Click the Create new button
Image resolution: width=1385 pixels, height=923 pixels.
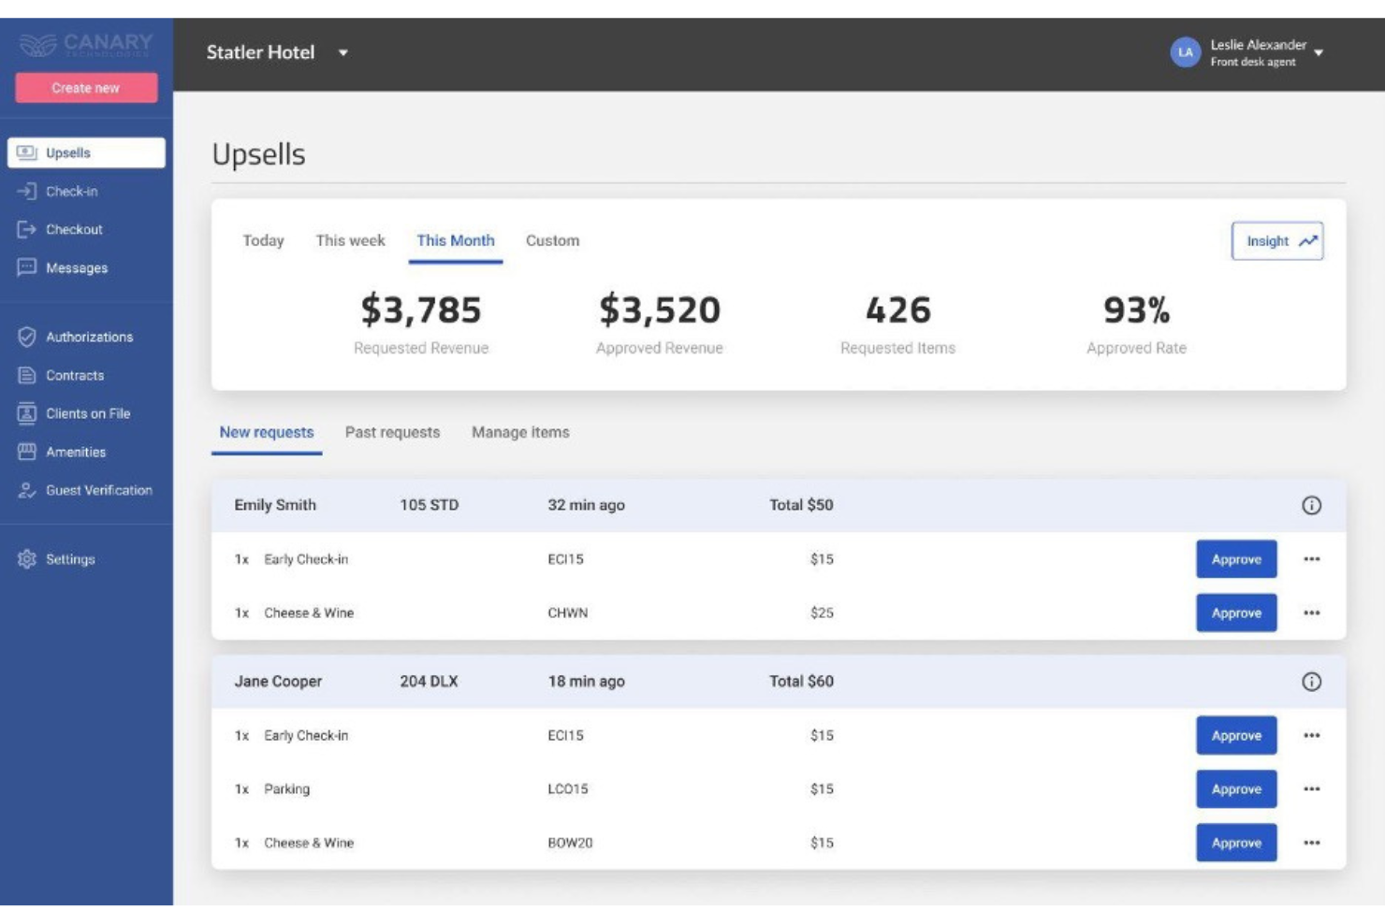85,88
